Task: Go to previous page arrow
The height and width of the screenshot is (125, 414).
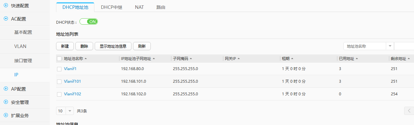Action: click(409, 111)
